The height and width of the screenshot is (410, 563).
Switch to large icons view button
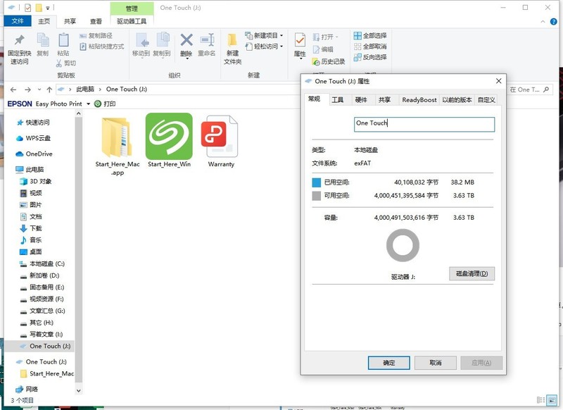[552, 400]
